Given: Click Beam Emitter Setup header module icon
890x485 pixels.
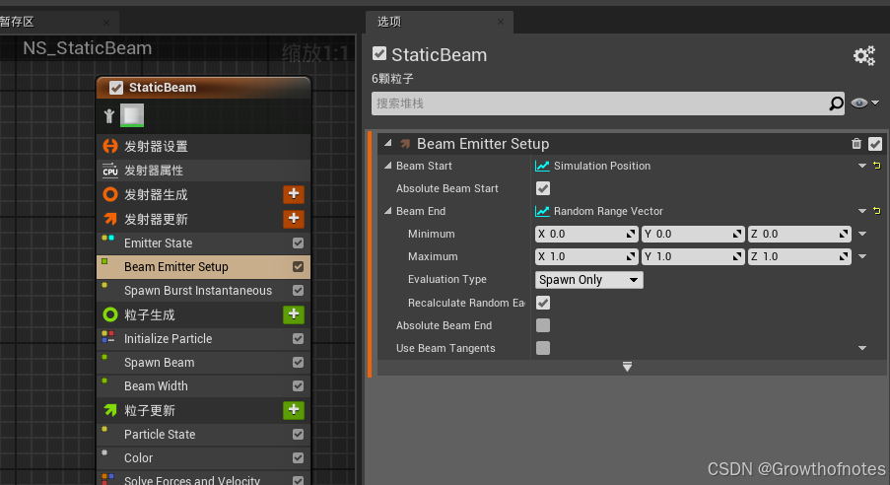Looking at the screenshot, I should coord(405,144).
